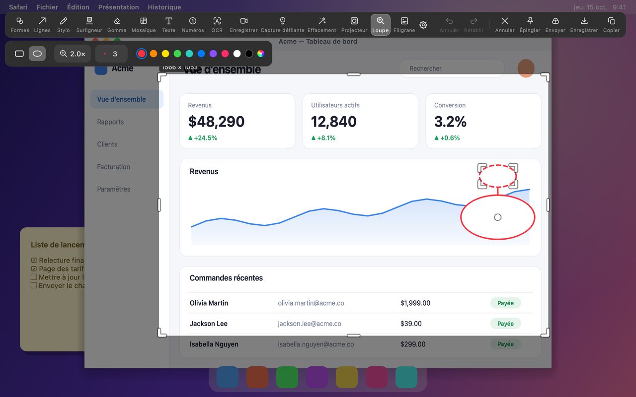Switch loupe to rectangle shape
The height and width of the screenshot is (397, 636).
(19, 54)
